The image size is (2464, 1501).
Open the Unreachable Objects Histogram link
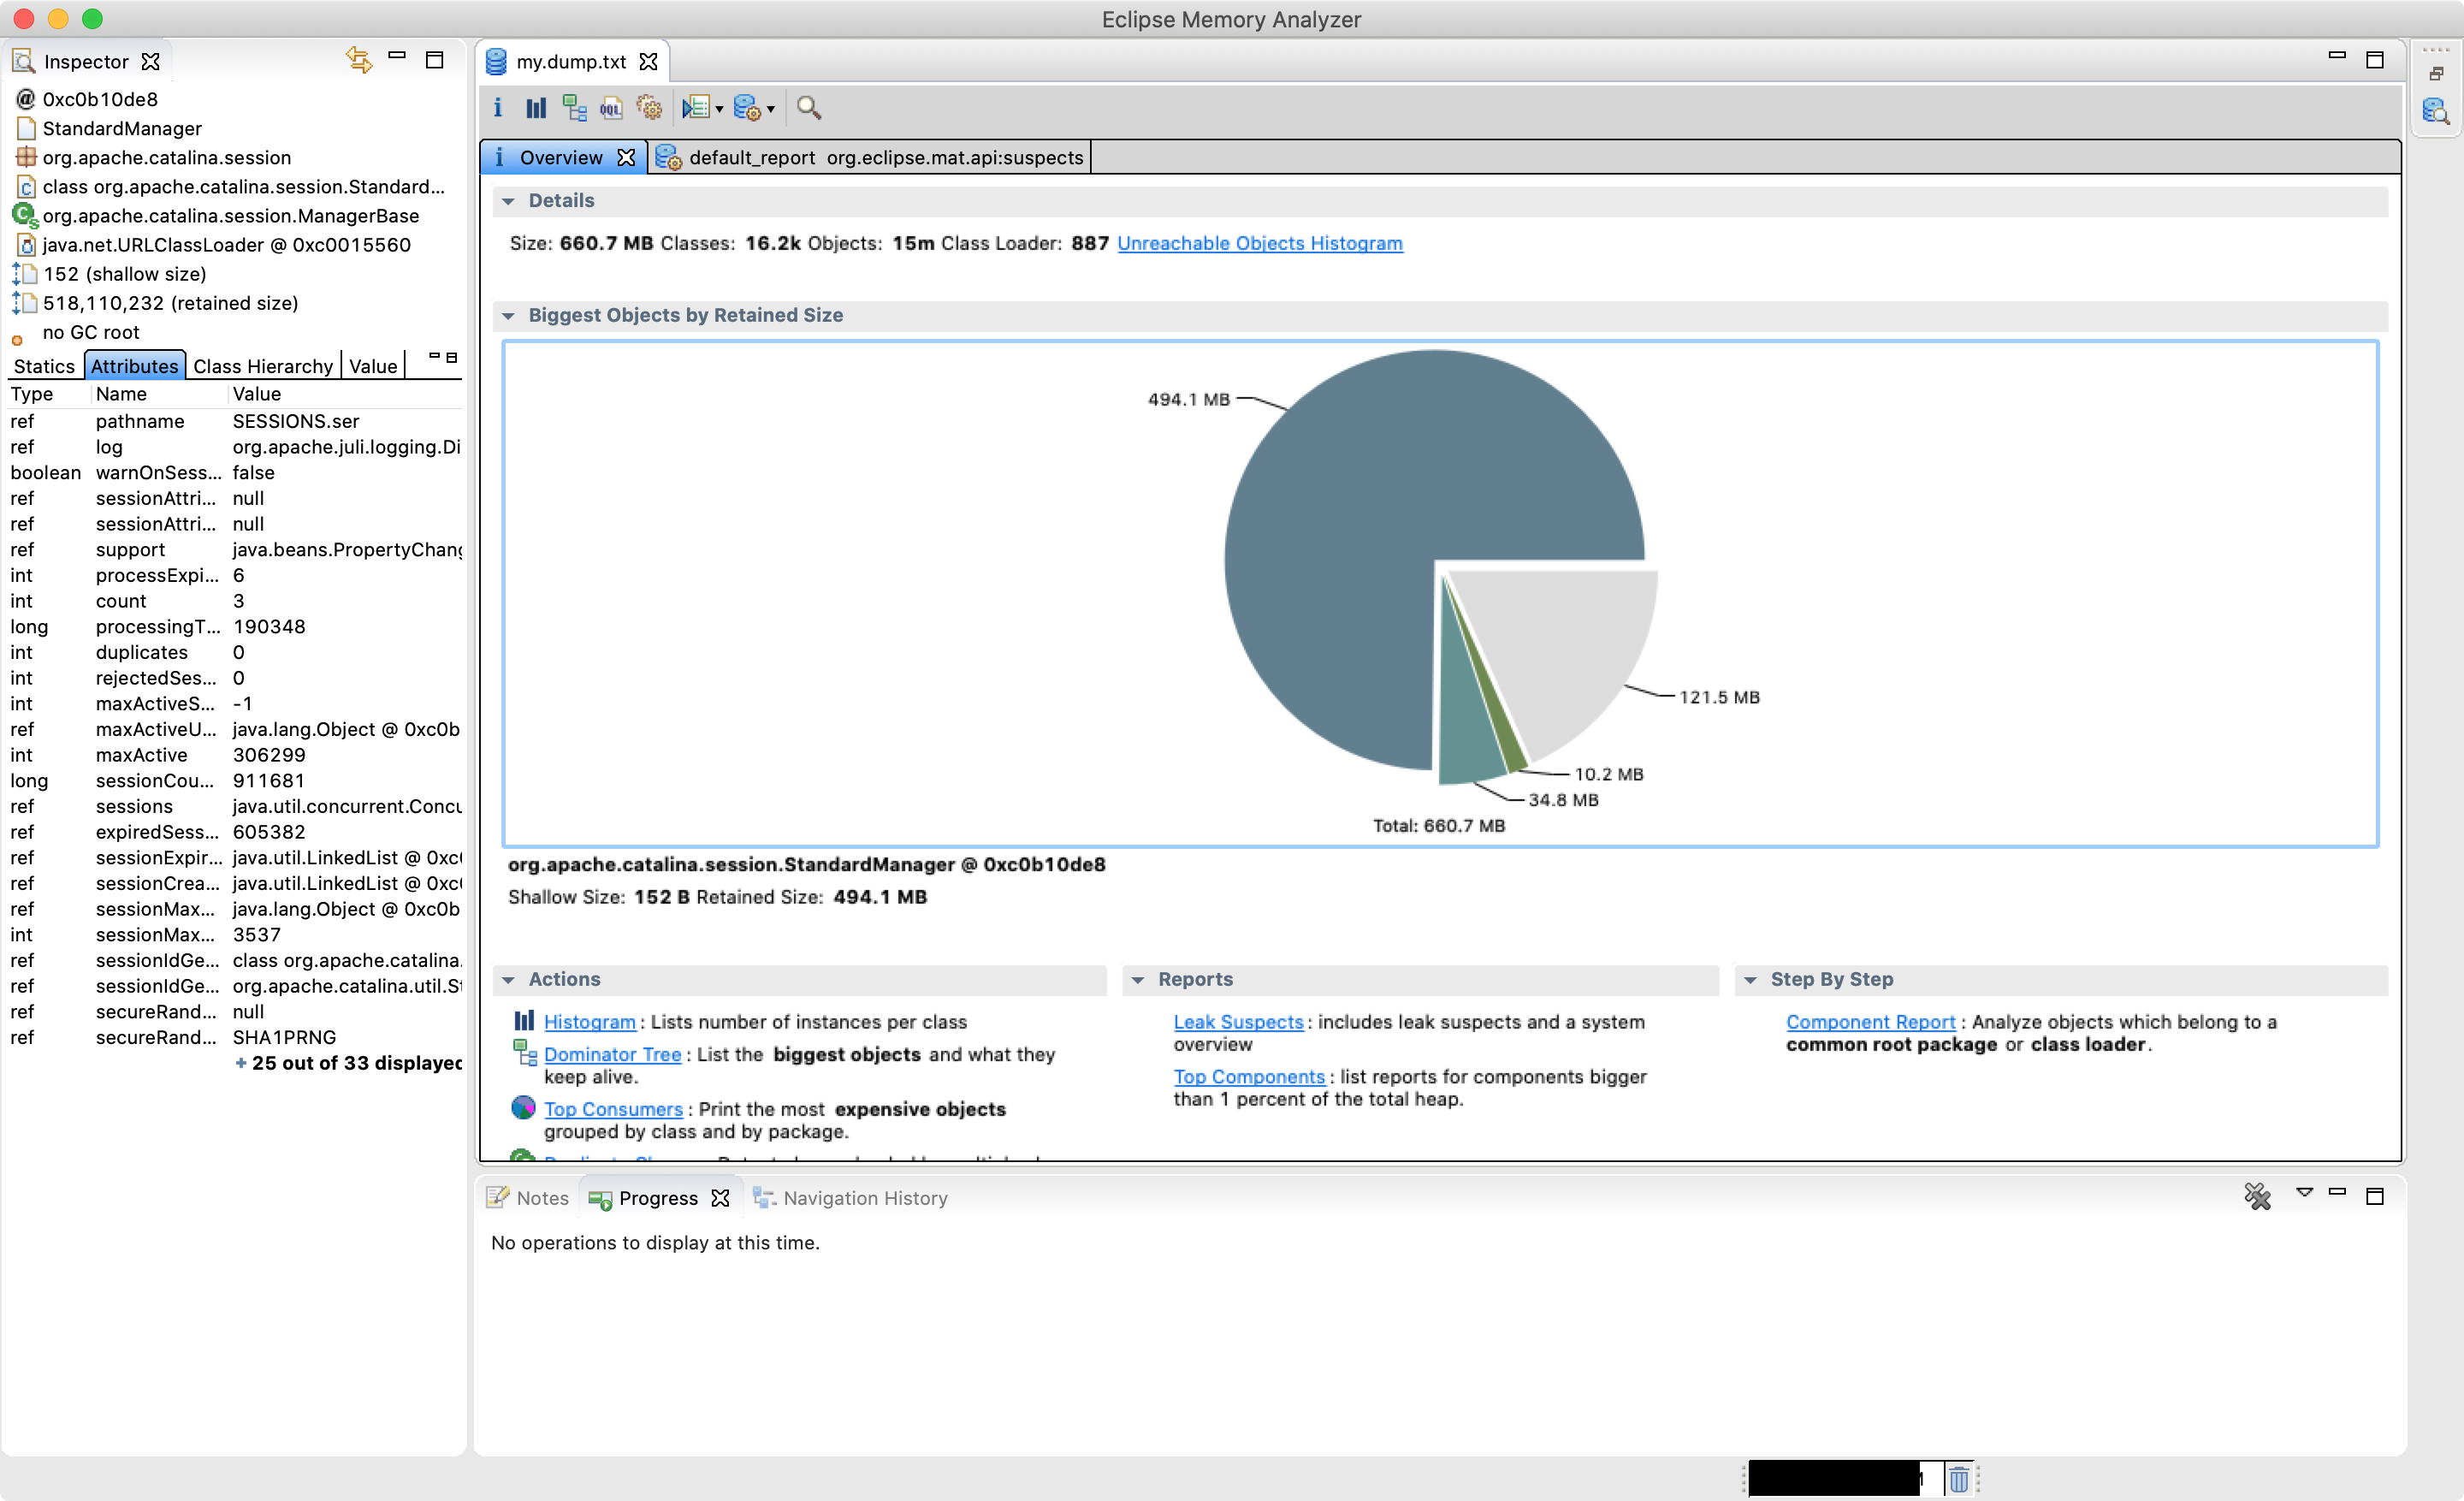(x=1259, y=243)
